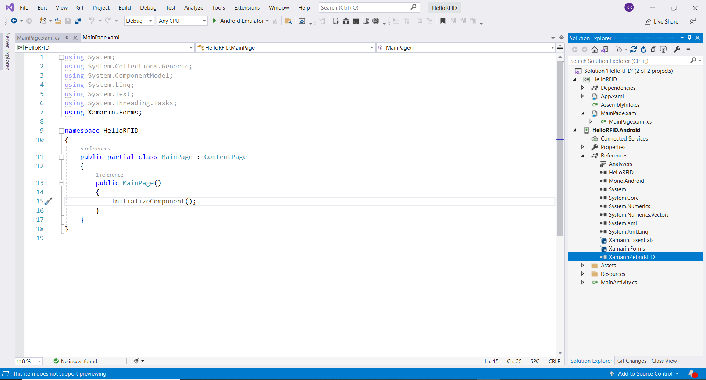Open the Any CPU platform dropdown
Viewport: 706px width, 380px height.
(x=182, y=21)
